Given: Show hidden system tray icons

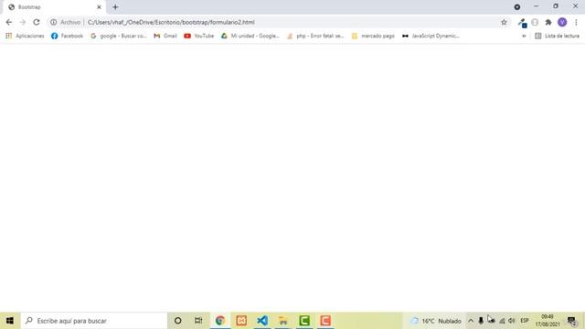Looking at the screenshot, I should [471, 321].
